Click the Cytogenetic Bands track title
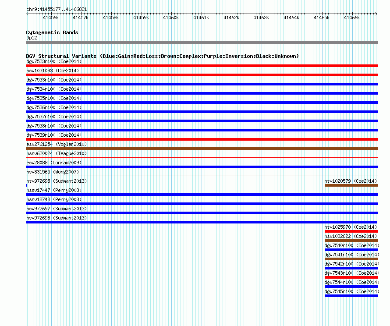This screenshot has height=326, width=390. 52,32
